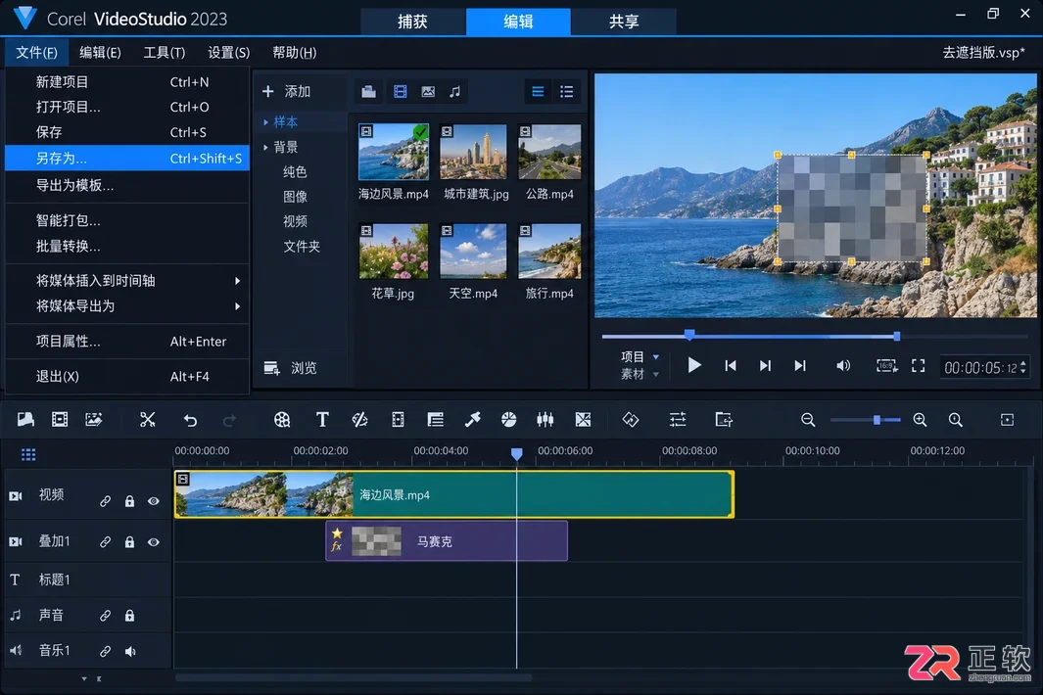Click the motion tracking diamond icon

[x=630, y=420]
